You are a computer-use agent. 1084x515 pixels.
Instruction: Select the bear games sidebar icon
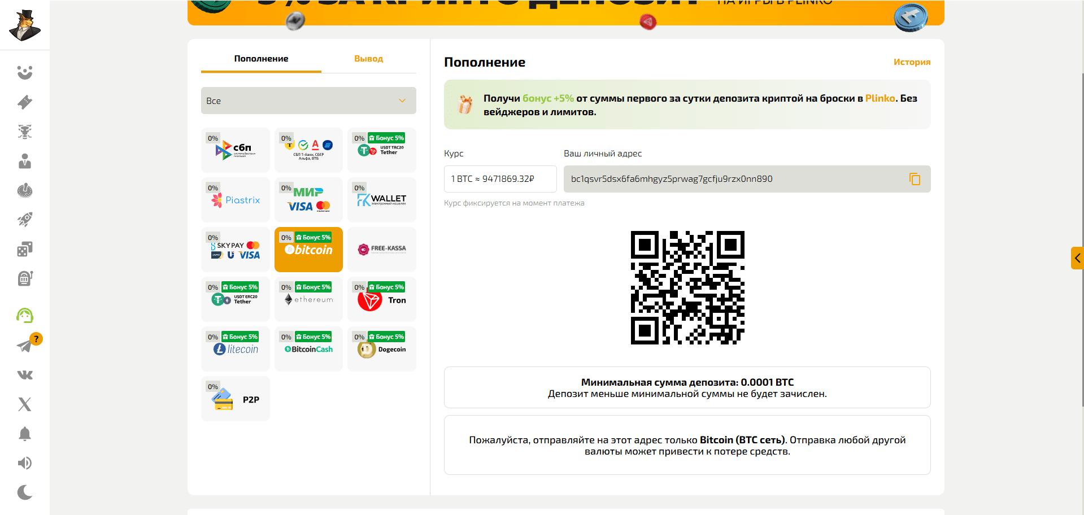point(25,132)
